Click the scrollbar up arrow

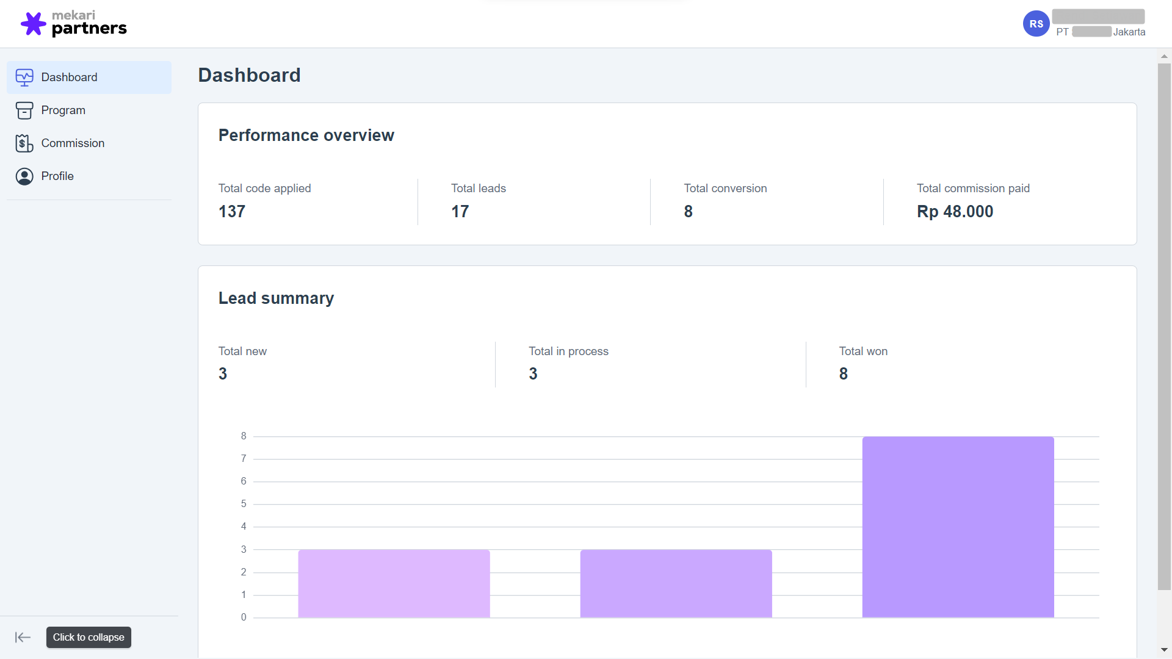1165,56
